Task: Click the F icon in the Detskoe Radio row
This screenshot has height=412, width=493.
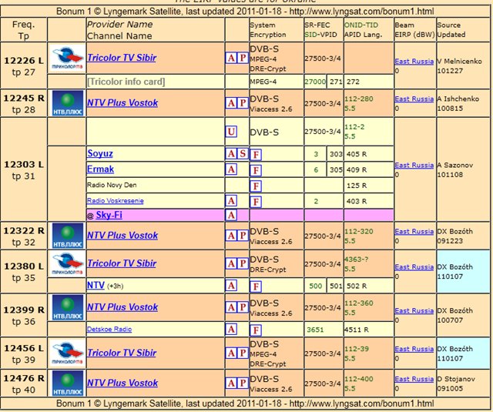Action: tap(256, 330)
